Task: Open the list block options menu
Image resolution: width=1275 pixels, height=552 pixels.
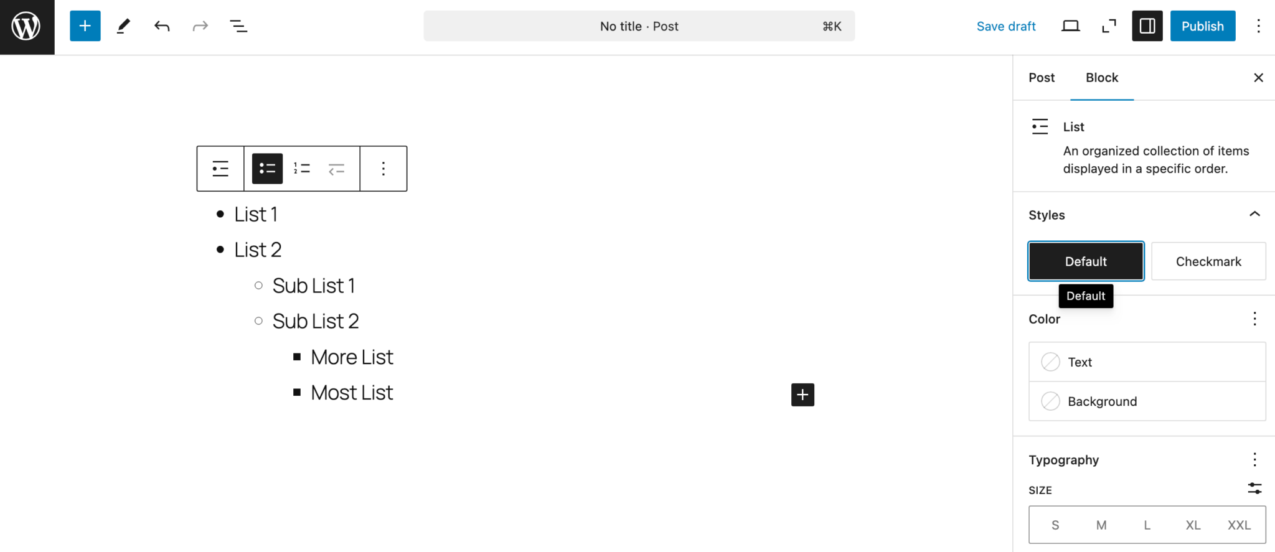Action: (x=383, y=168)
